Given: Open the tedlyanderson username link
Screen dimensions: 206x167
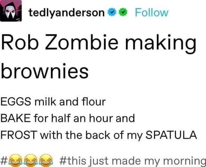Looking at the screenshot, I should (x=67, y=13).
